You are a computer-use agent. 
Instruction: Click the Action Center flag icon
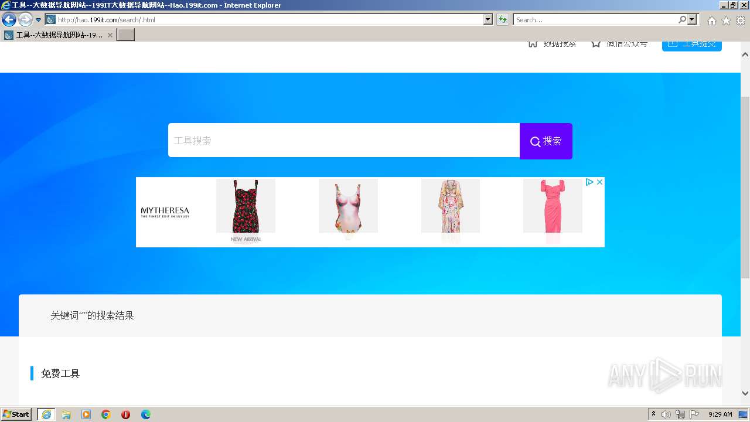694,414
